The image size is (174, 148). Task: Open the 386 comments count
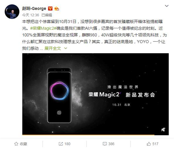[x=111, y=144]
